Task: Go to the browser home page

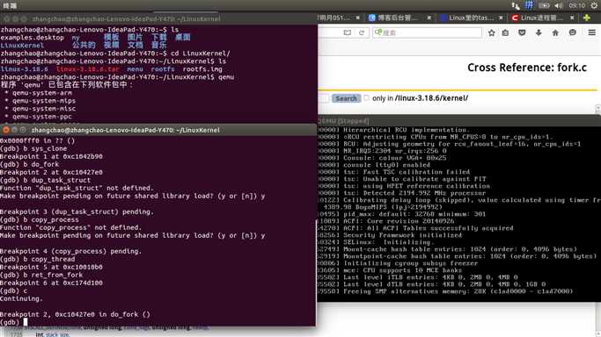Action: 555,32
